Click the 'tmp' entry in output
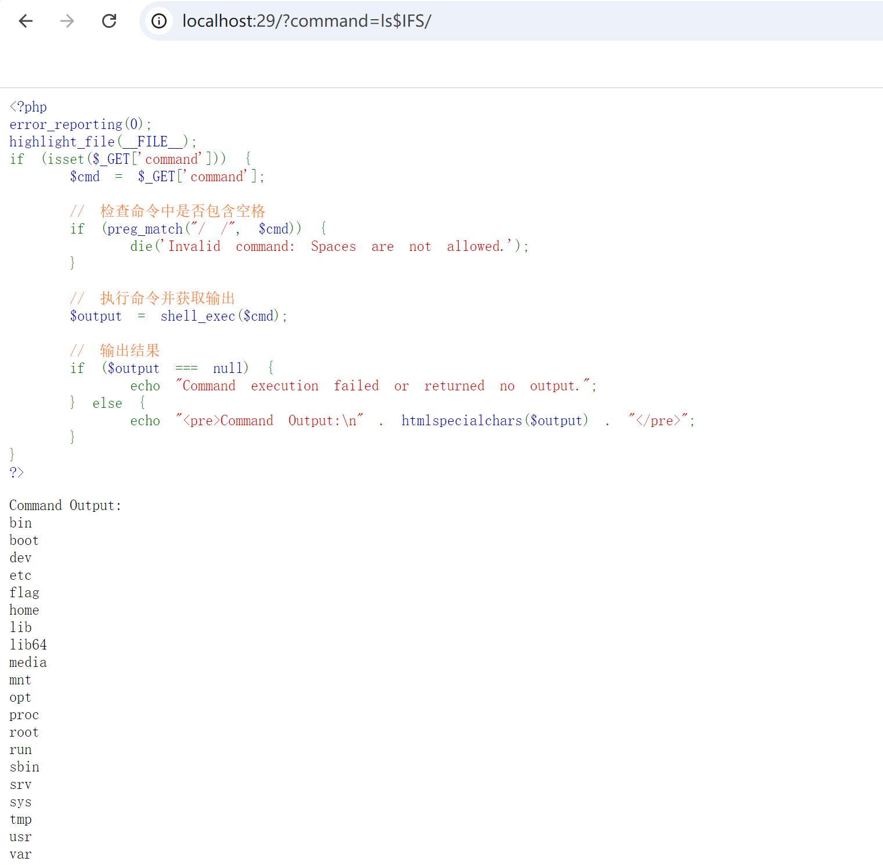The width and height of the screenshot is (883, 865). click(20, 820)
